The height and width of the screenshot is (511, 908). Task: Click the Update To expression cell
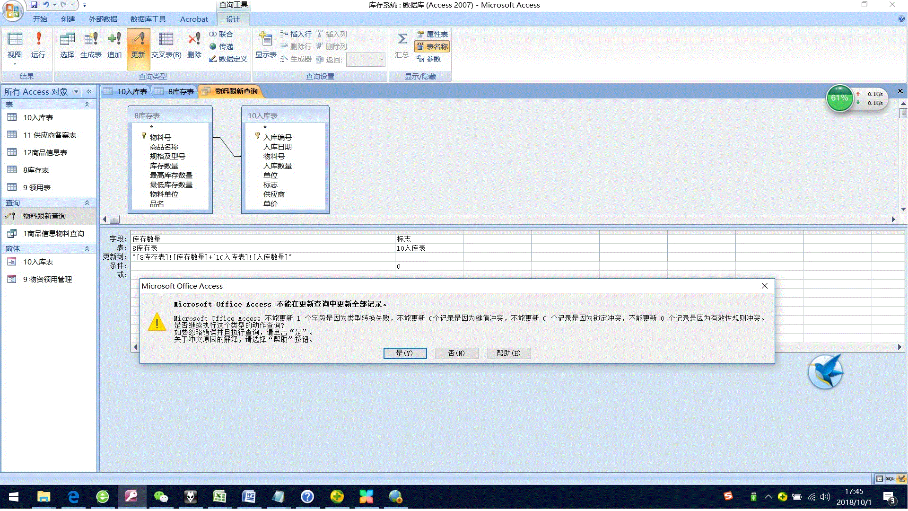tap(263, 257)
